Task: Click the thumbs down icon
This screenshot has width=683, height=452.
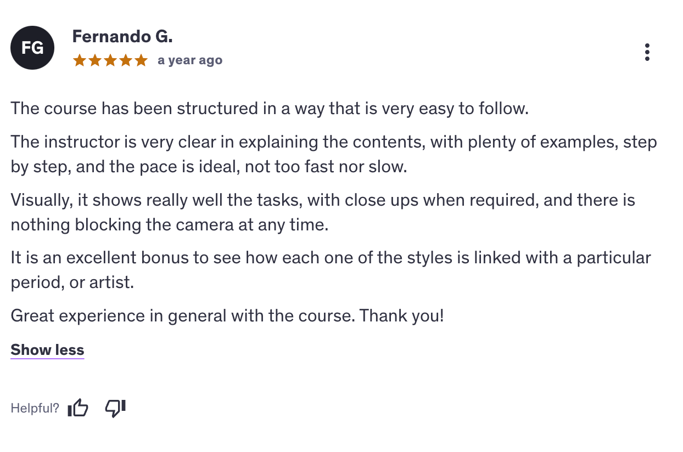Action: coord(115,408)
